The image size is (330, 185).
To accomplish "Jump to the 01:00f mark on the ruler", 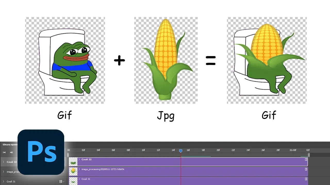I will [x=293, y=150].
